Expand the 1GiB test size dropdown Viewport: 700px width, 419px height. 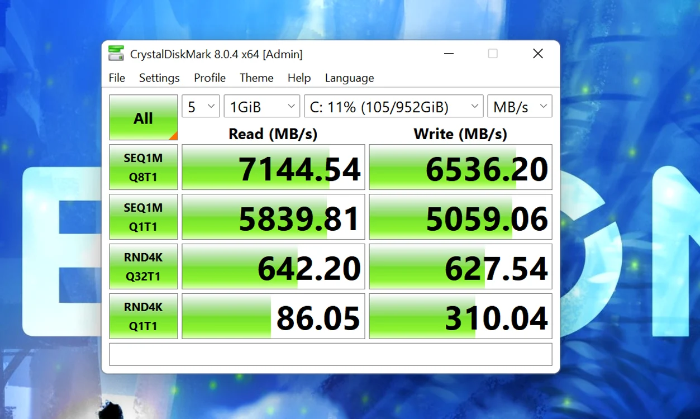[262, 106]
